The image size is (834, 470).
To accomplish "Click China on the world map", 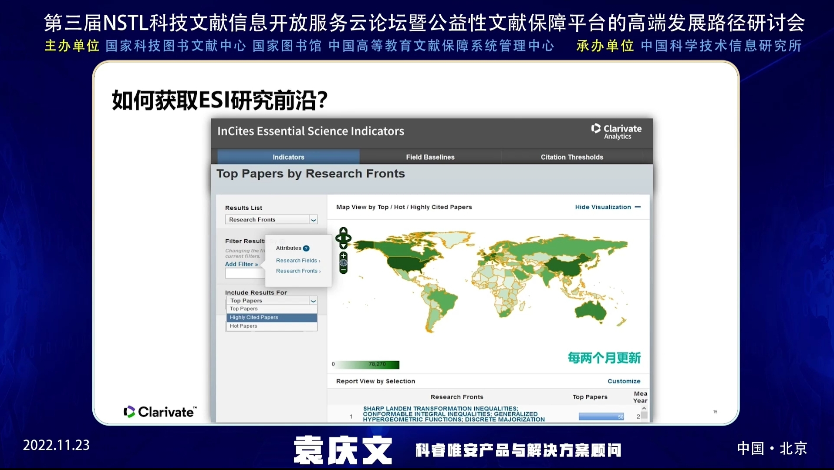I will click(x=566, y=266).
